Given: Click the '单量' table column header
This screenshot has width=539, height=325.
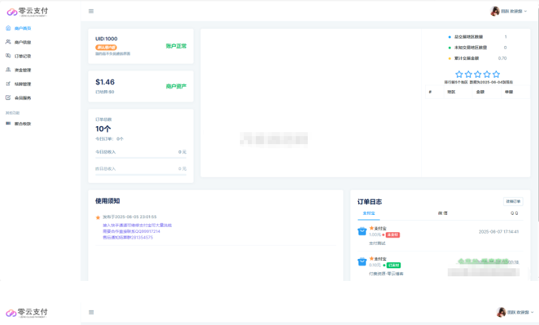Looking at the screenshot, I should point(509,92).
